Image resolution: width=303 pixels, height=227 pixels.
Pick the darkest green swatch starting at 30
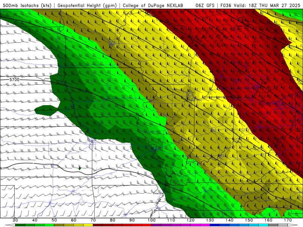pyautogui.click(x=20, y=225)
